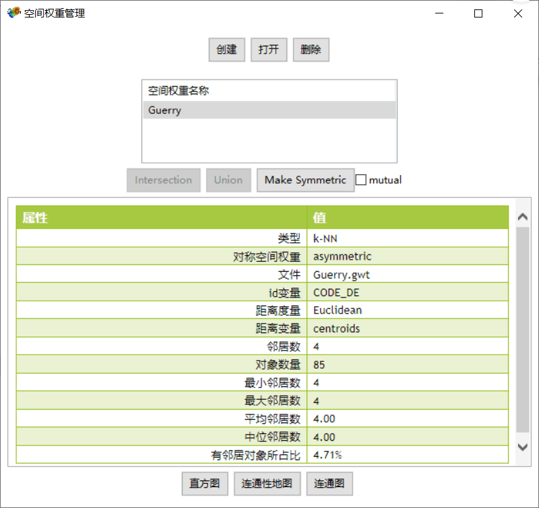The height and width of the screenshot is (508, 539).
Task: Click the Intersection button
Action: [x=163, y=180]
